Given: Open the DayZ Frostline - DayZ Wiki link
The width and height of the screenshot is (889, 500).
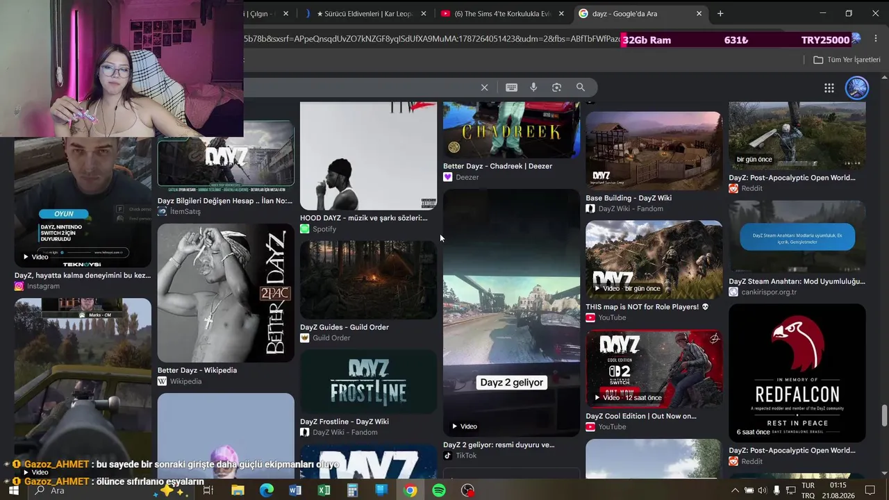Looking at the screenshot, I should [x=344, y=422].
